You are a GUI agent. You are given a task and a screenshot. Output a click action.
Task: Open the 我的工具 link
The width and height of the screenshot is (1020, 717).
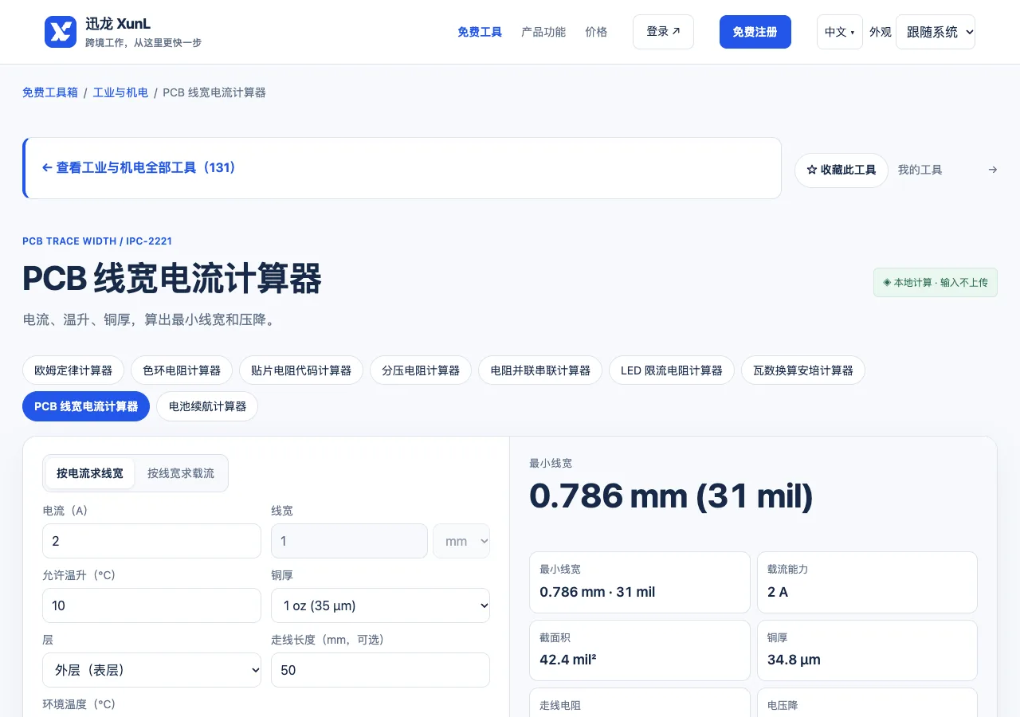point(920,170)
